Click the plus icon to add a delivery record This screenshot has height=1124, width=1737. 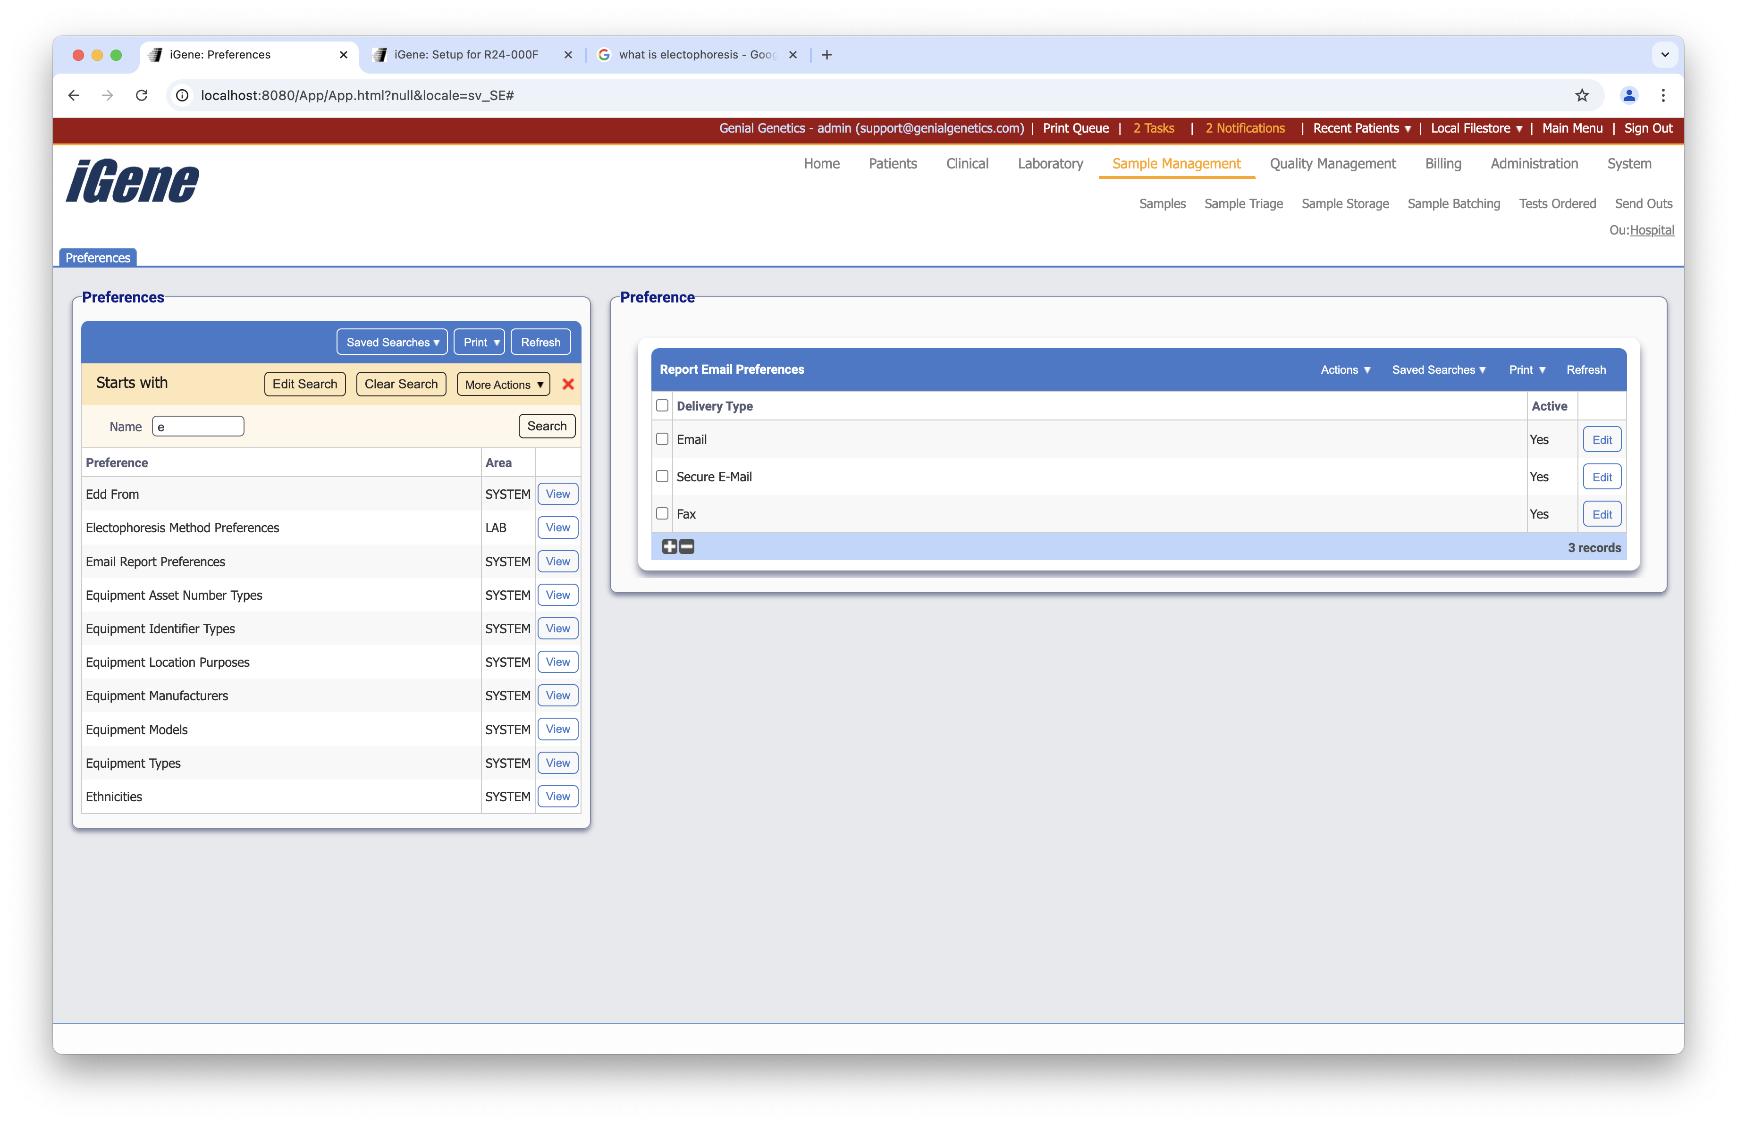point(668,546)
